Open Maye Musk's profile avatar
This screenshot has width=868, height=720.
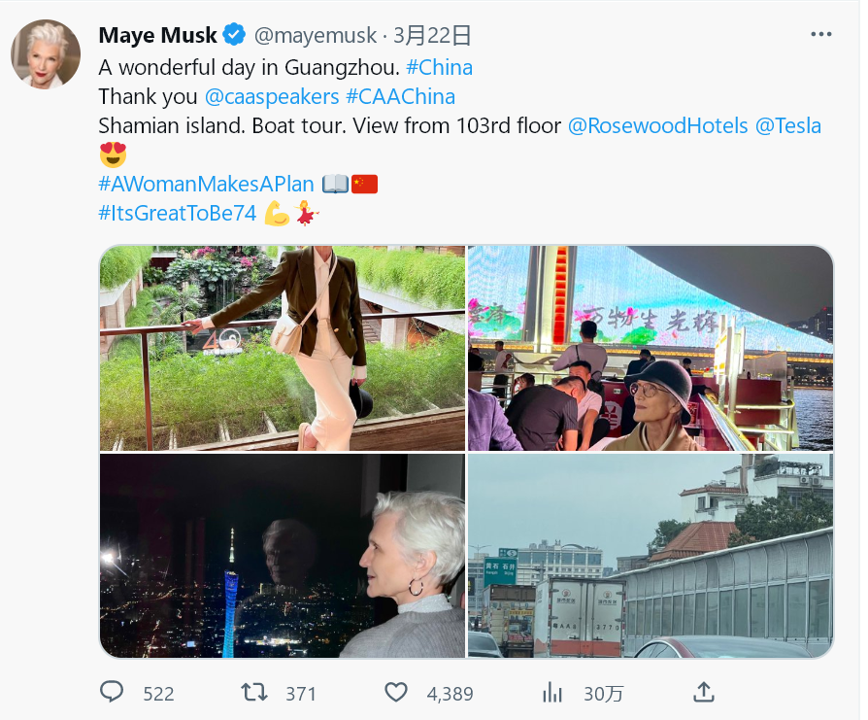pyautogui.click(x=46, y=54)
